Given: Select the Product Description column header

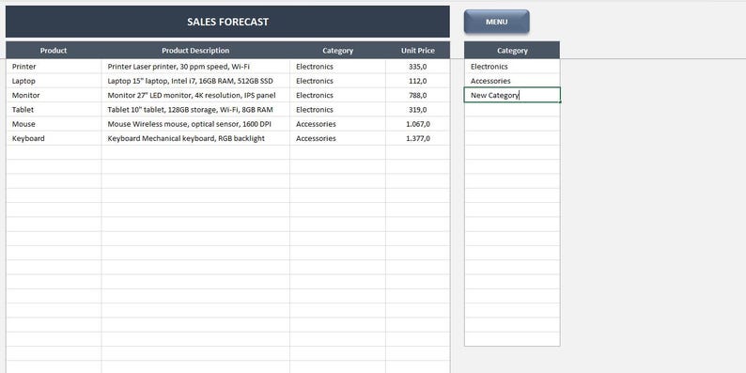Looking at the screenshot, I should tap(195, 51).
